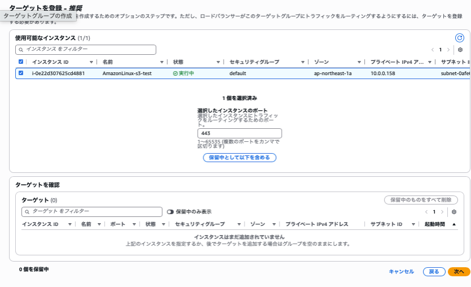This screenshot has height=287, width=471.
Task: Focus the ターゲット をフィルター search field
Action: pos(92,212)
